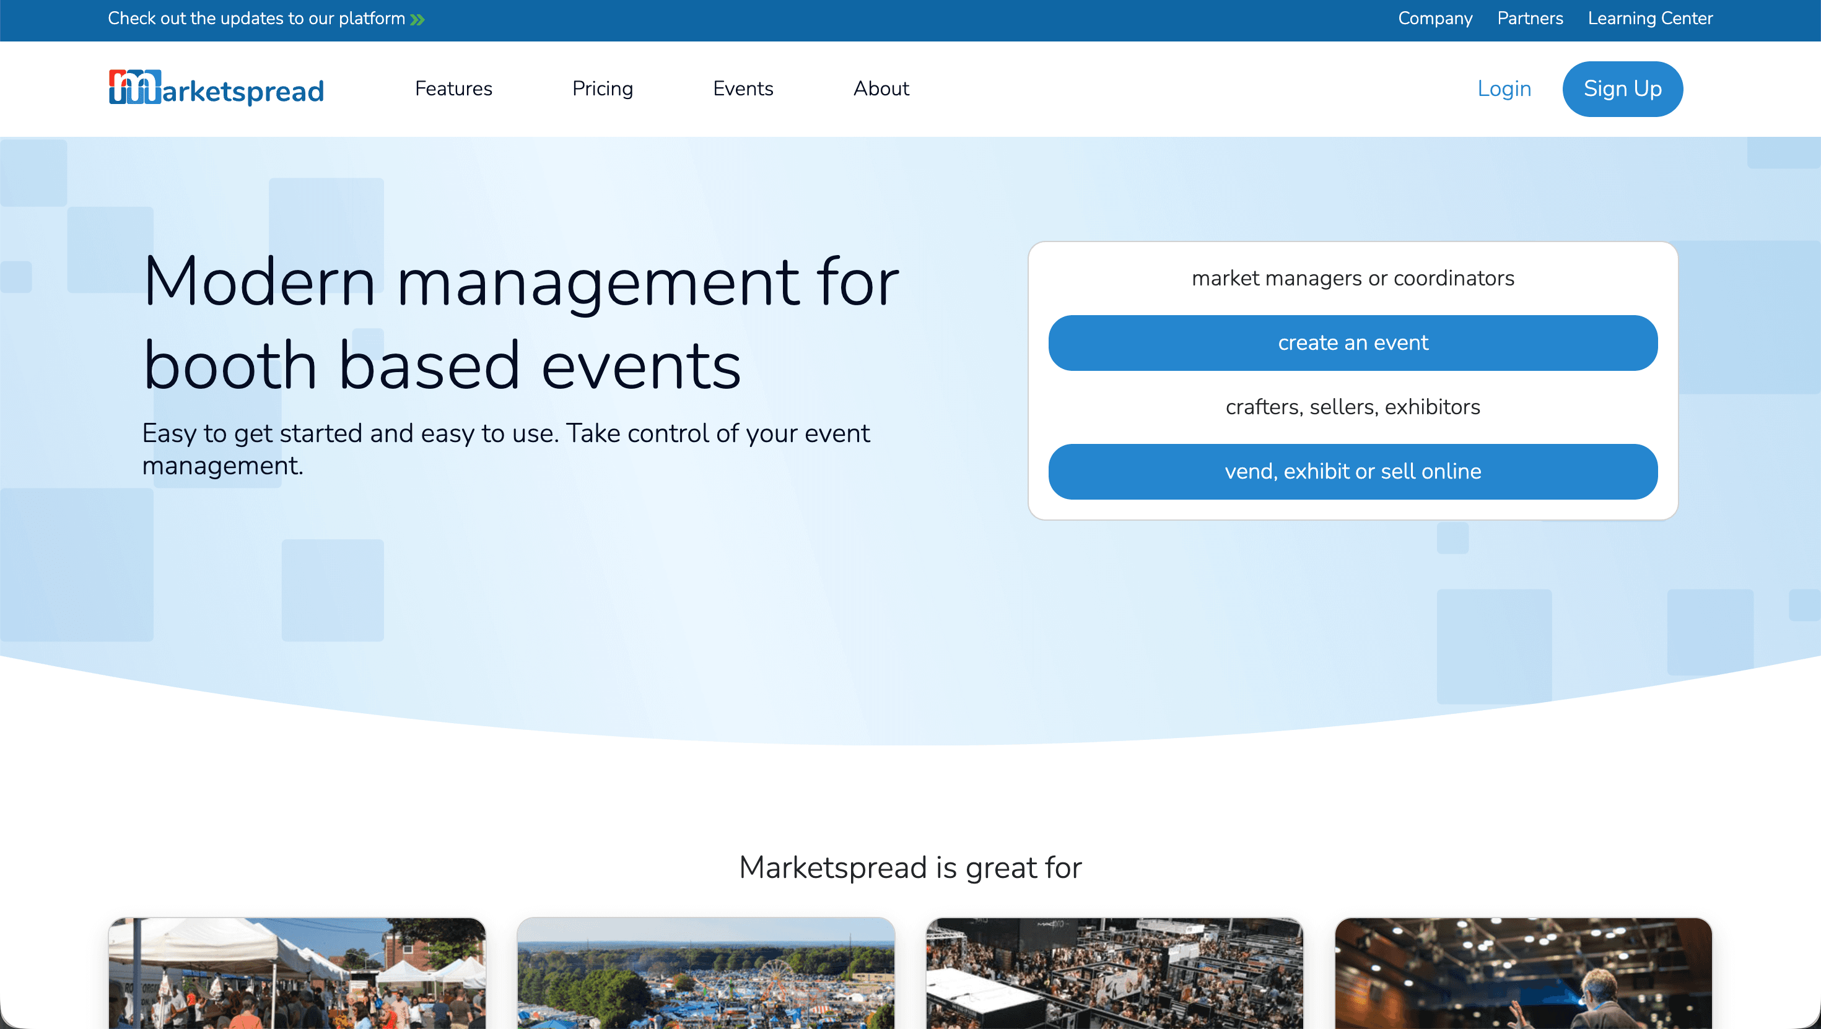Click the Sign Up button
The width and height of the screenshot is (1821, 1029).
point(1622,89)
